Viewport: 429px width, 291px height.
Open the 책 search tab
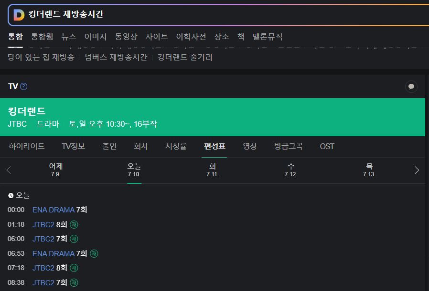coord(241,37)
